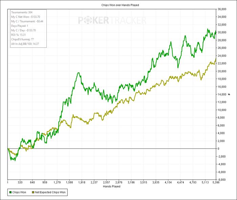Click the 1,279 x-axis tick label

[57, 182]
